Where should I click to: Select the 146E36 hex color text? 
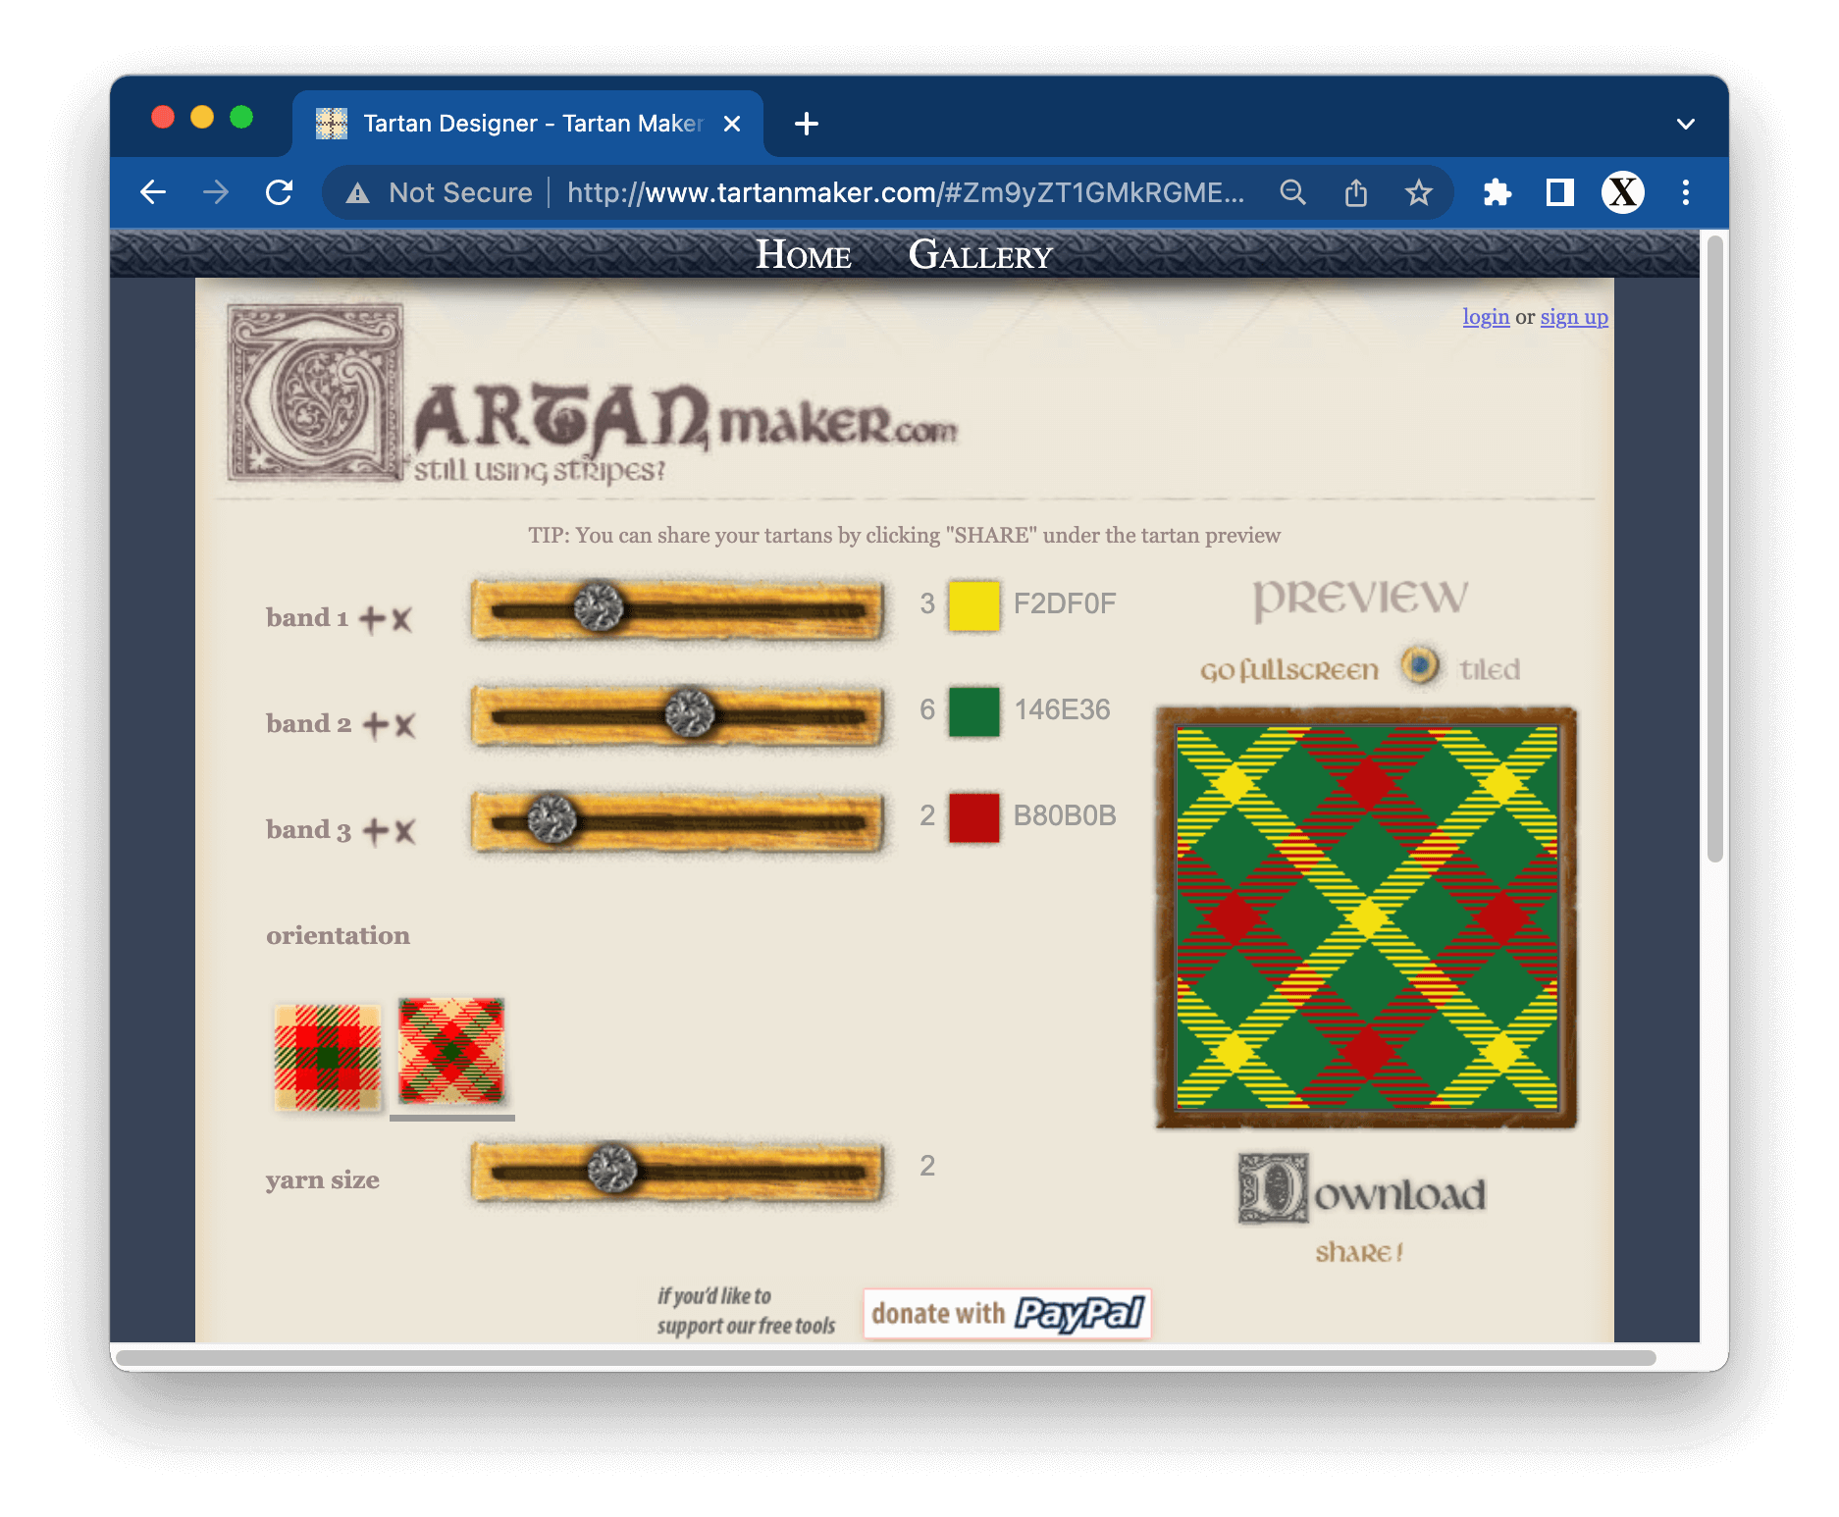point(1062,709)
